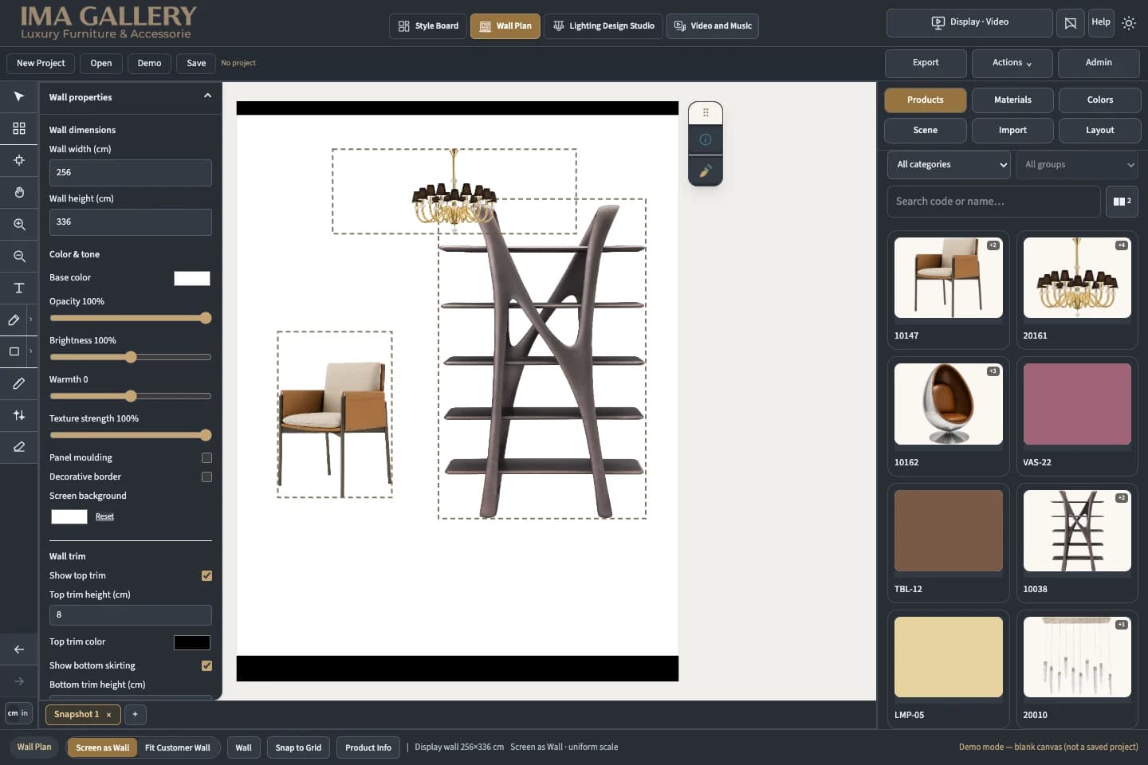Select the arrow pointer tool
The height and width of the screenshot is (765, 1148).
(19, 96)
